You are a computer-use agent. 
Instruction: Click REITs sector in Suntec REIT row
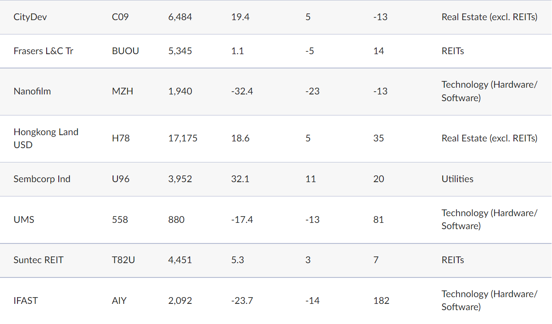[x=453, y=260]
